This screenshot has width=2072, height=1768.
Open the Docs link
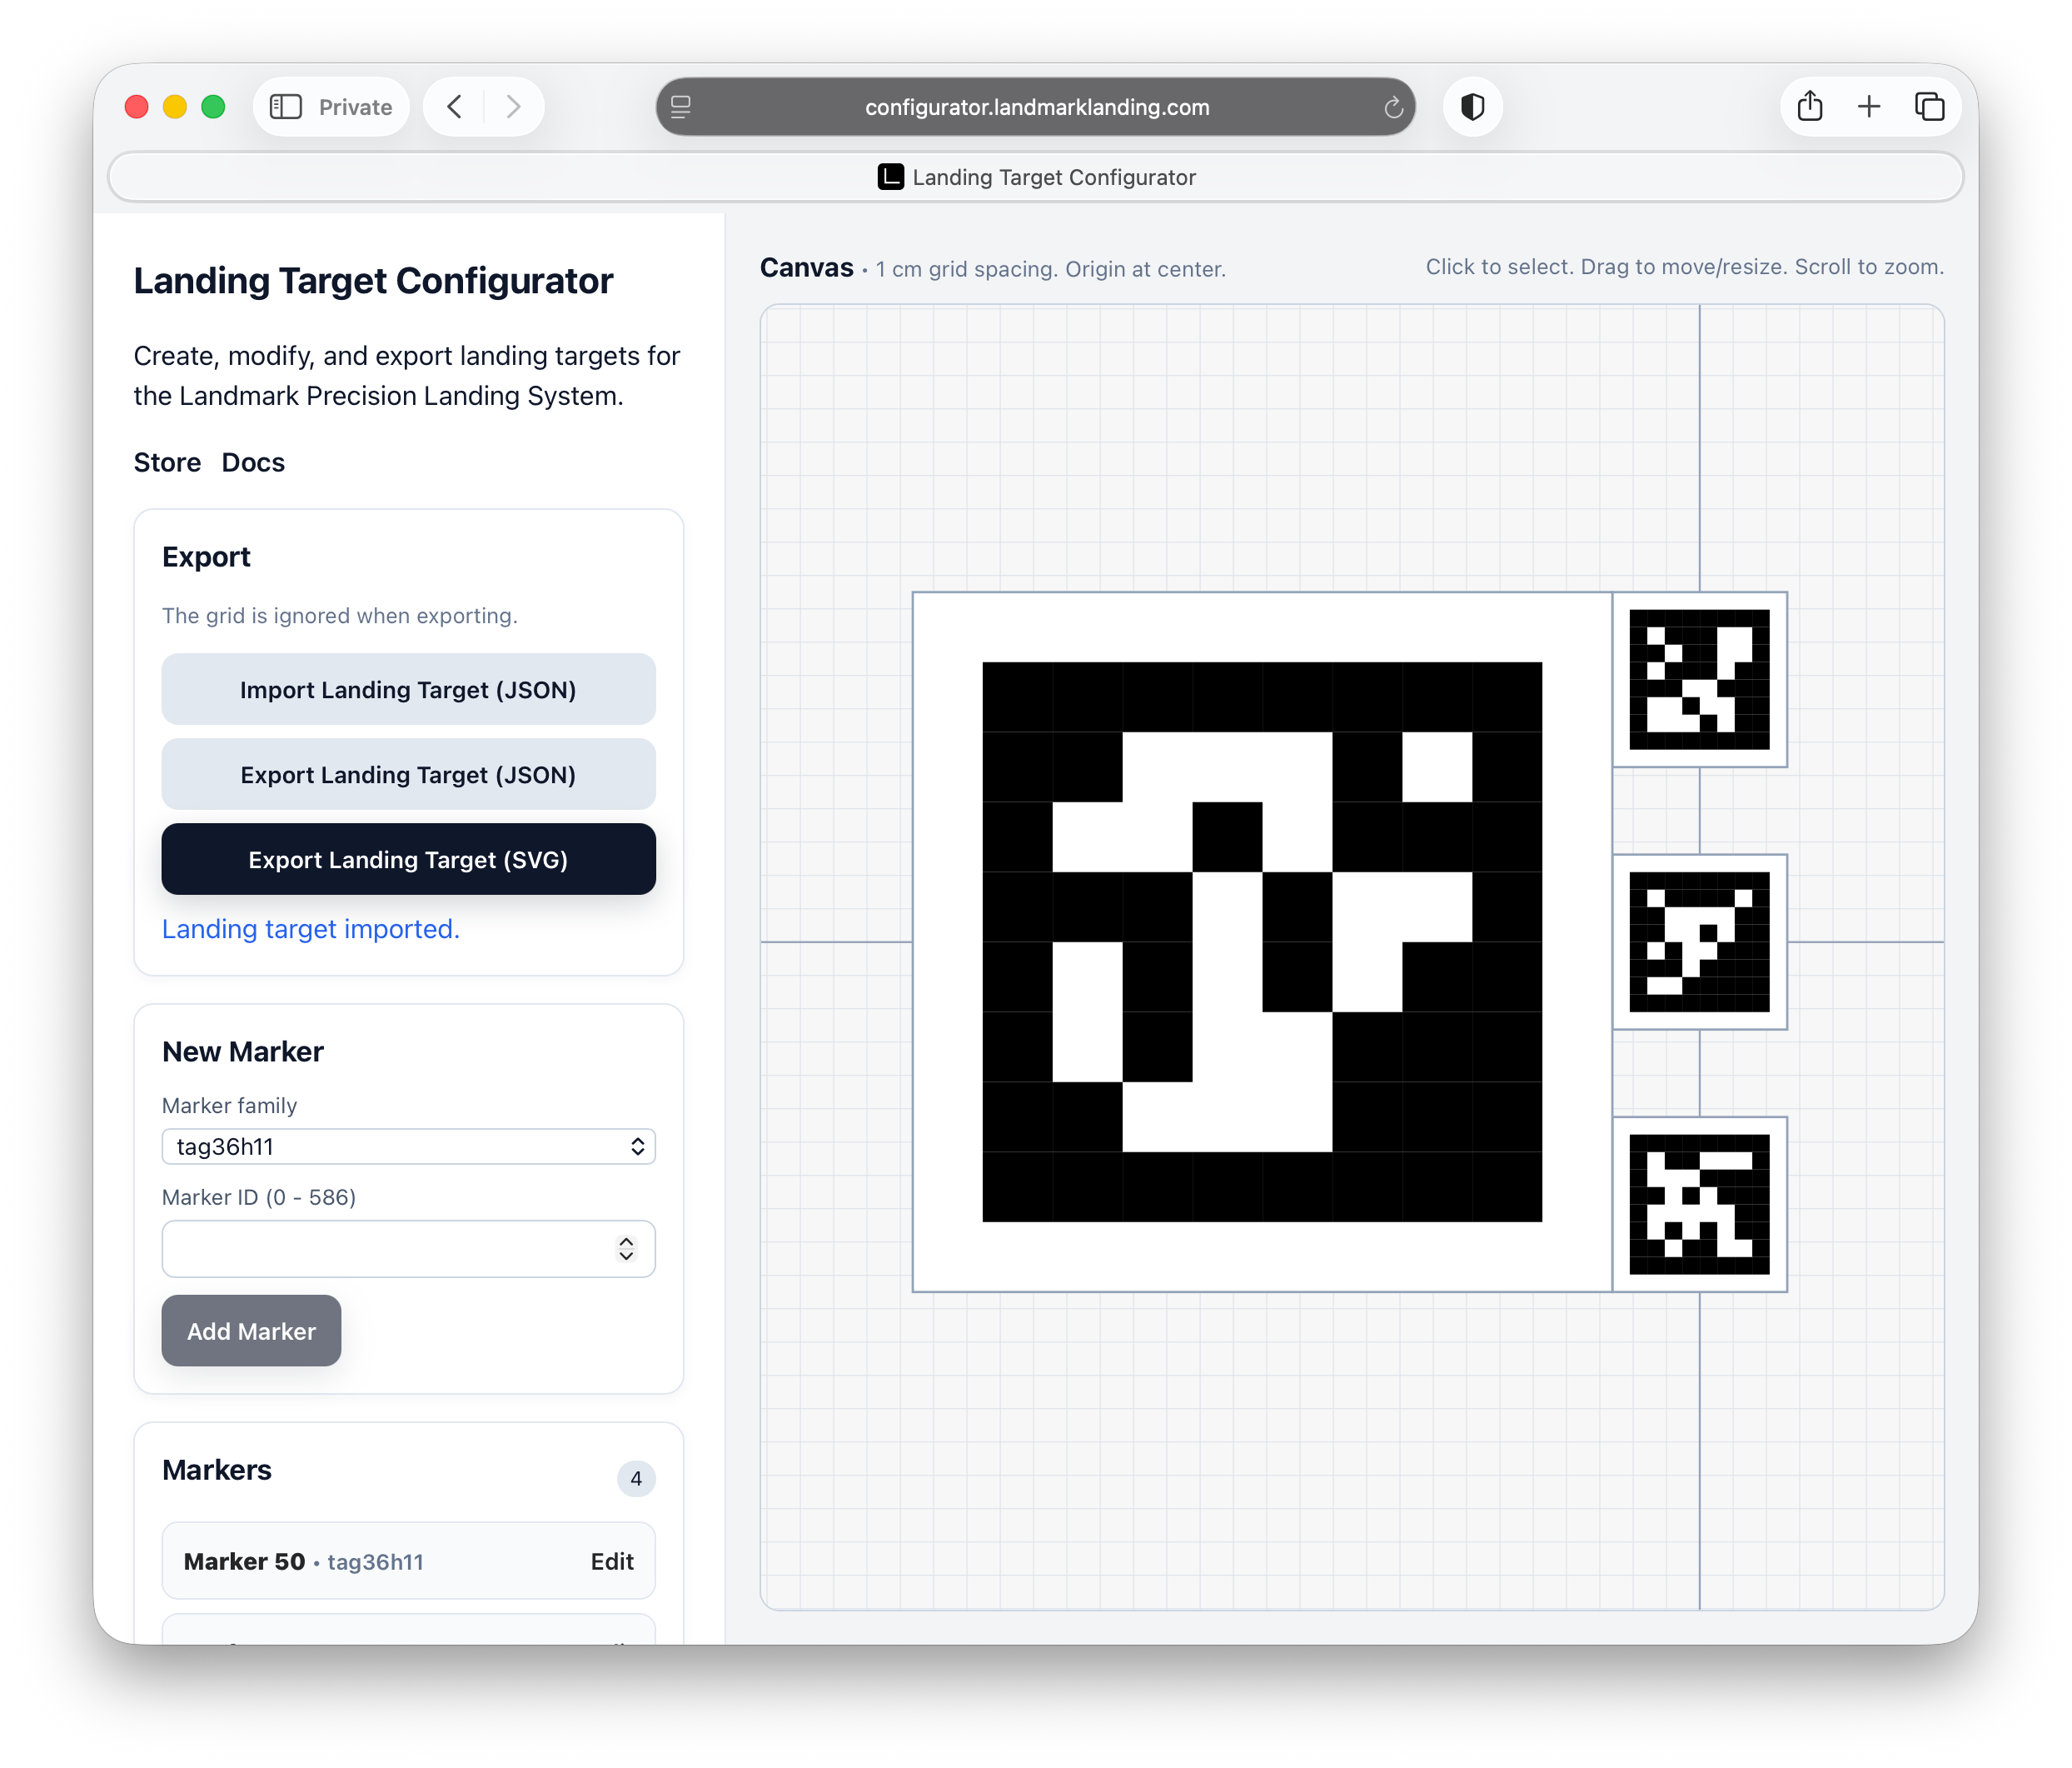click(253, 462)
